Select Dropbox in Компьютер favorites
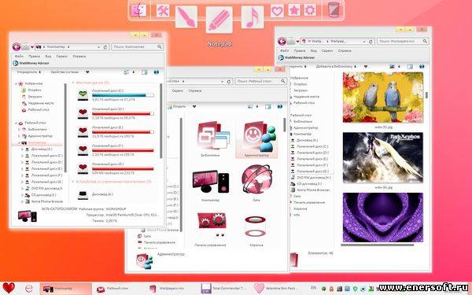The height and width of the screenshot is (295, 472). pos(35,90)
